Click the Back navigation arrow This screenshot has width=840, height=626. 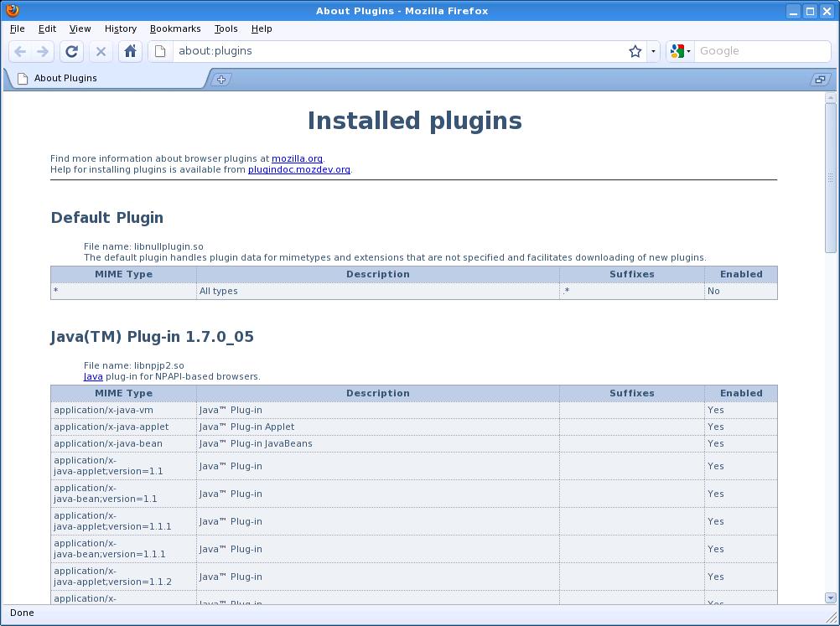[20, 51]
